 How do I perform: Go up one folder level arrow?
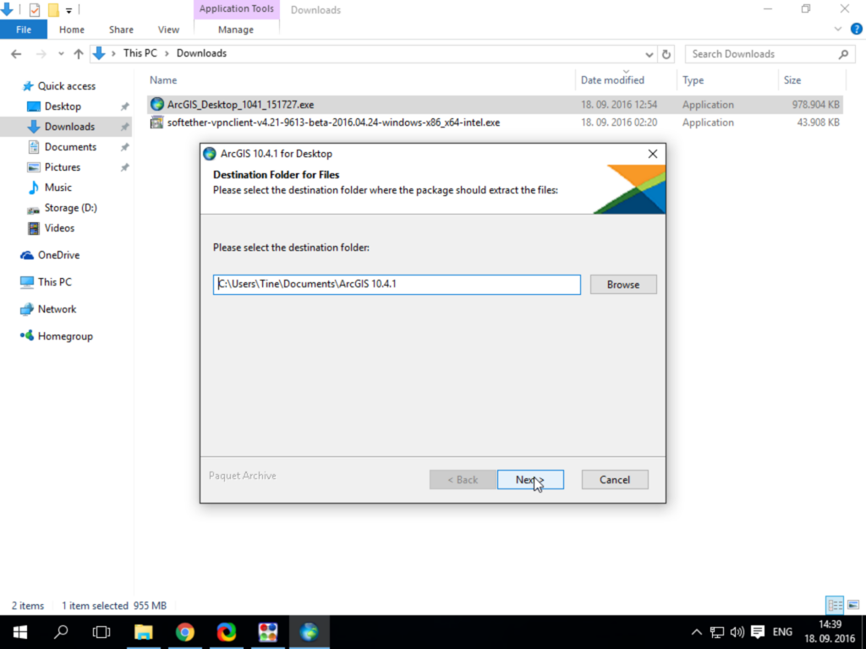[79, 53]
